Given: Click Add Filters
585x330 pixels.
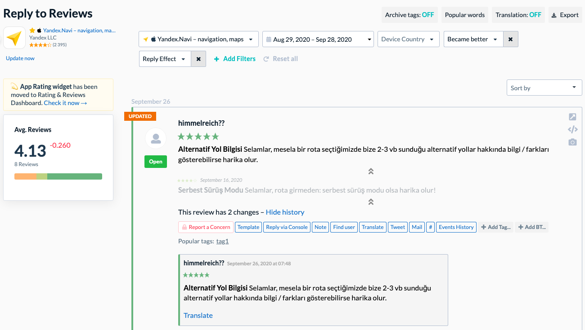Looking at the screenshot, I should (x=234, y=59).
